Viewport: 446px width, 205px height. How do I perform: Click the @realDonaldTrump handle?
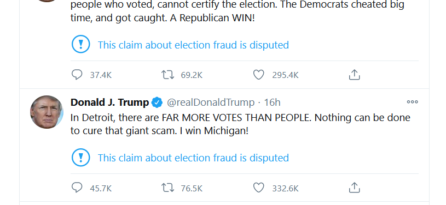pos(211,102)
